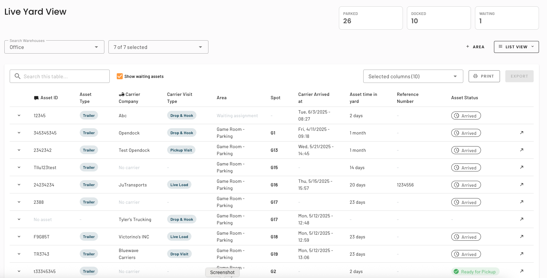Viewport: 547px width, 278px height.
Task: Expand row for asset TR3743
Action: point(19,254)
